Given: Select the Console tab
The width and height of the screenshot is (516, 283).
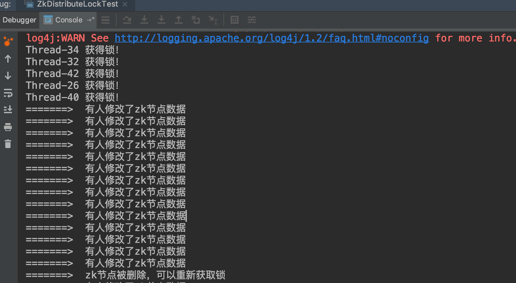Looking at the screenshot, I should [69, 20].
